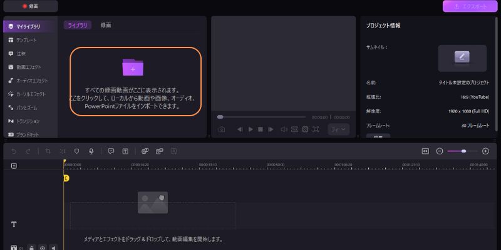
Task: Toggle track 01 visibility eye icon
Action: [x=42, y=247]
